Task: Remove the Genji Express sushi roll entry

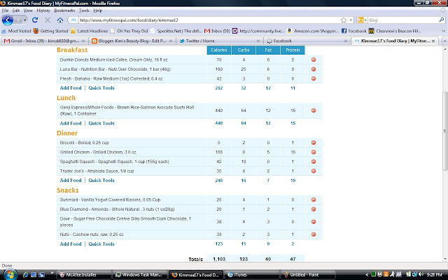Action: tap(314, 111)
